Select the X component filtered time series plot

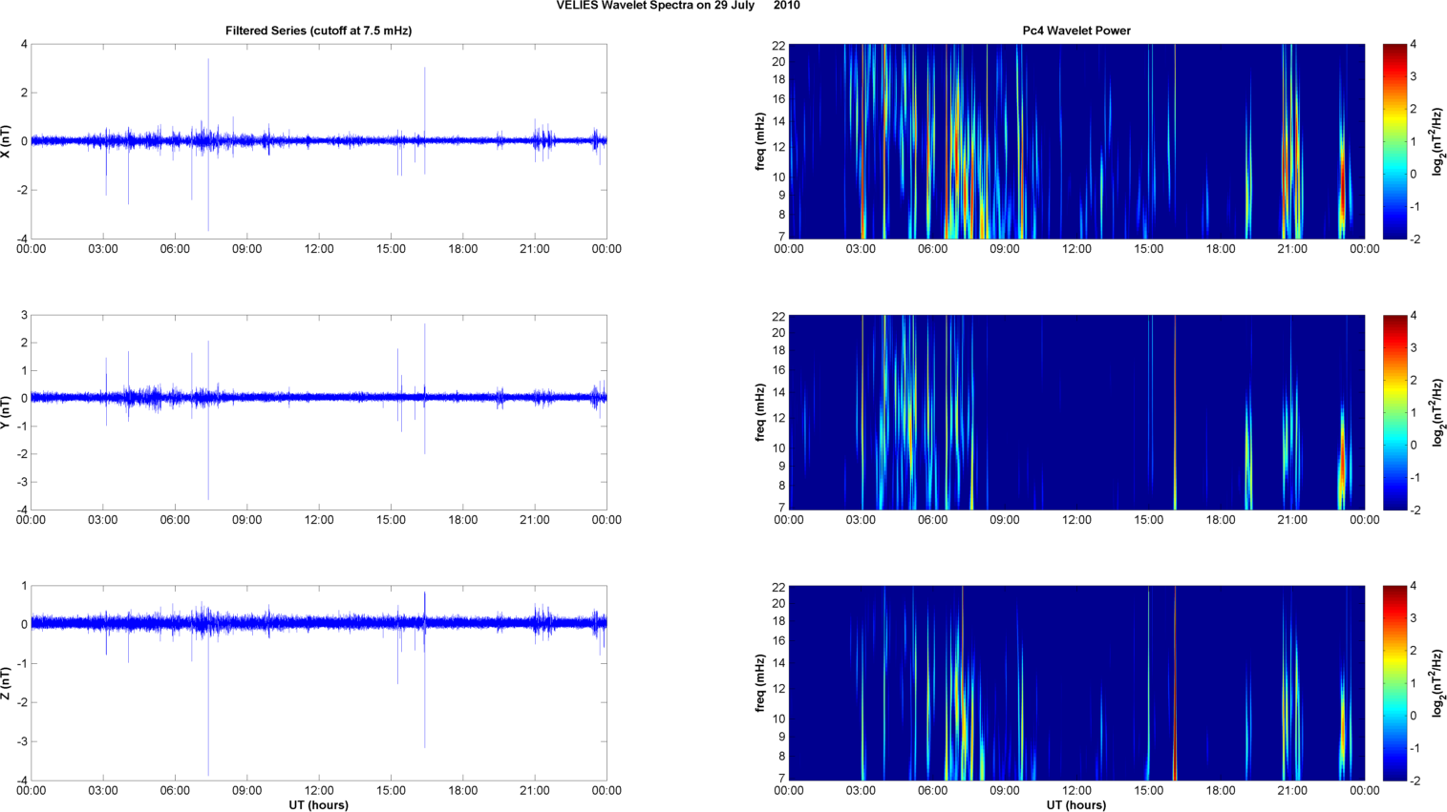tap(319, 141)
